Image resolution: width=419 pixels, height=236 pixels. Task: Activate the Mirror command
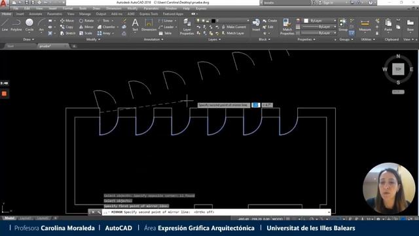(86, 27)
